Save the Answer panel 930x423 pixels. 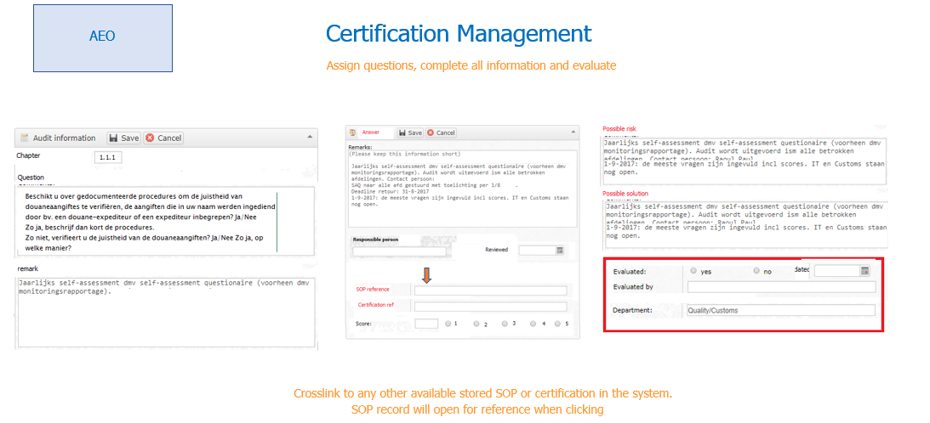(409, 133)
